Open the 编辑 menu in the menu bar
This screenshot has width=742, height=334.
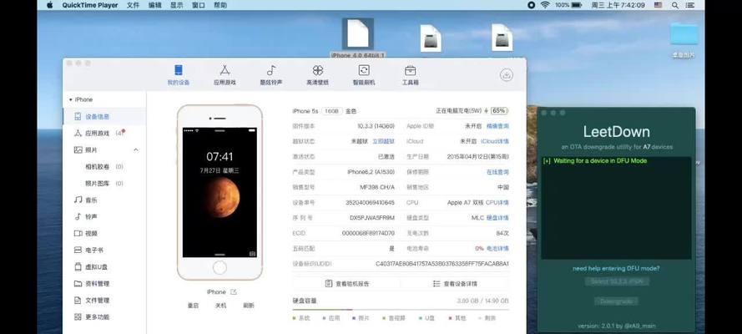click(154, 5)
